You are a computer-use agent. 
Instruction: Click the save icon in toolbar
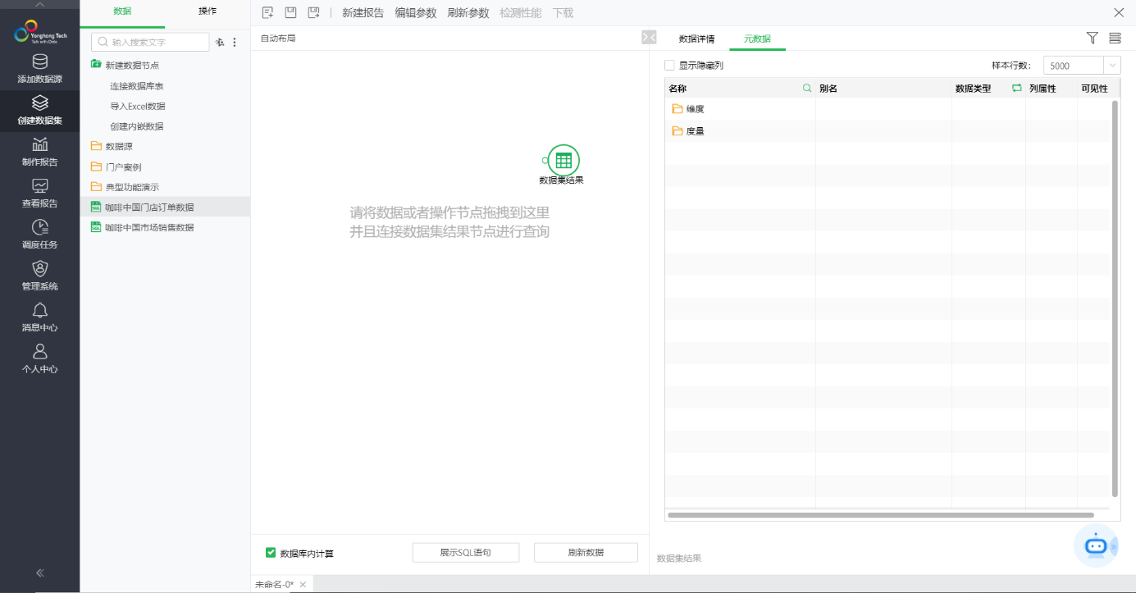290,12
